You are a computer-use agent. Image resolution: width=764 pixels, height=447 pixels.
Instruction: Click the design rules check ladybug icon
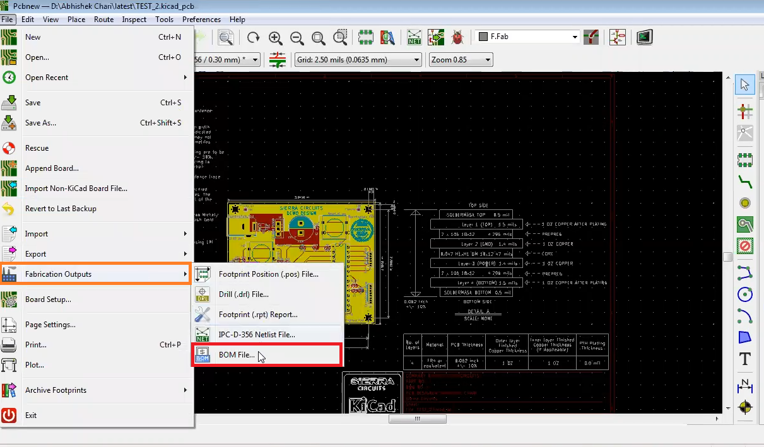click(457, 37)
